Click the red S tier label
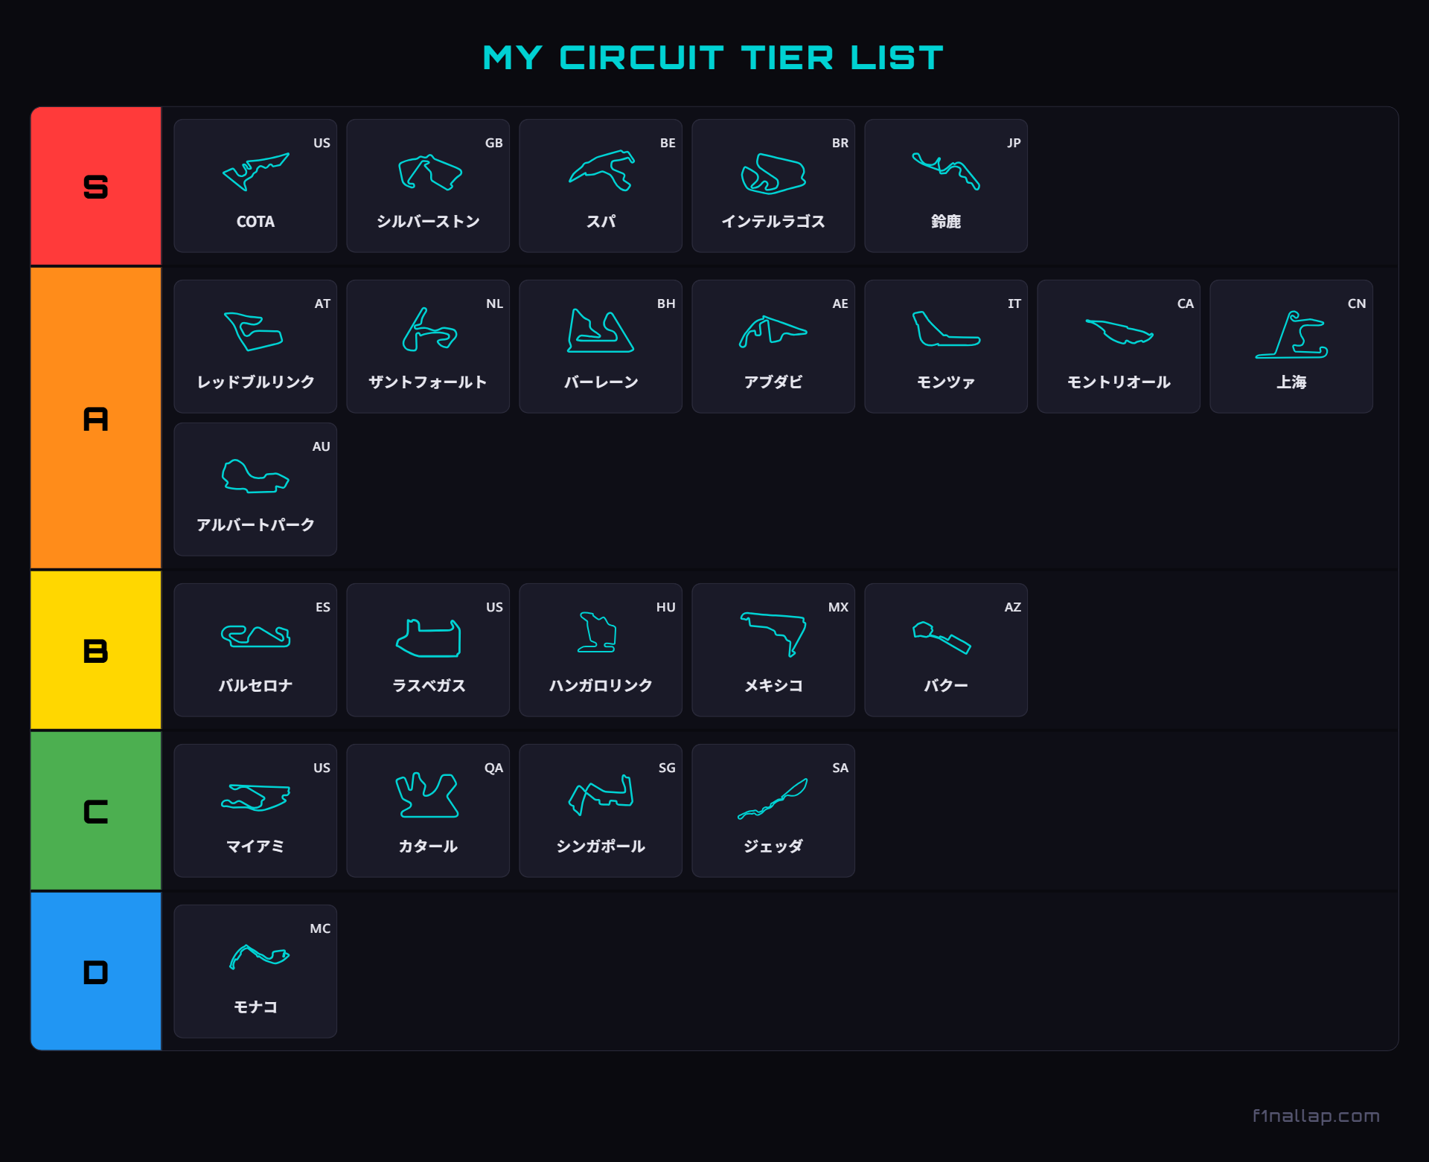 click(x=96, y=187)
